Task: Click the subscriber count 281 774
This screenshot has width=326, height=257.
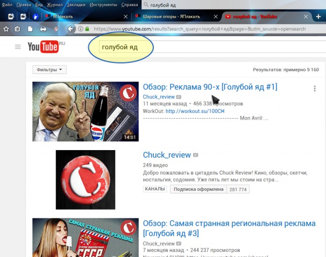Action: pos(238,189)
